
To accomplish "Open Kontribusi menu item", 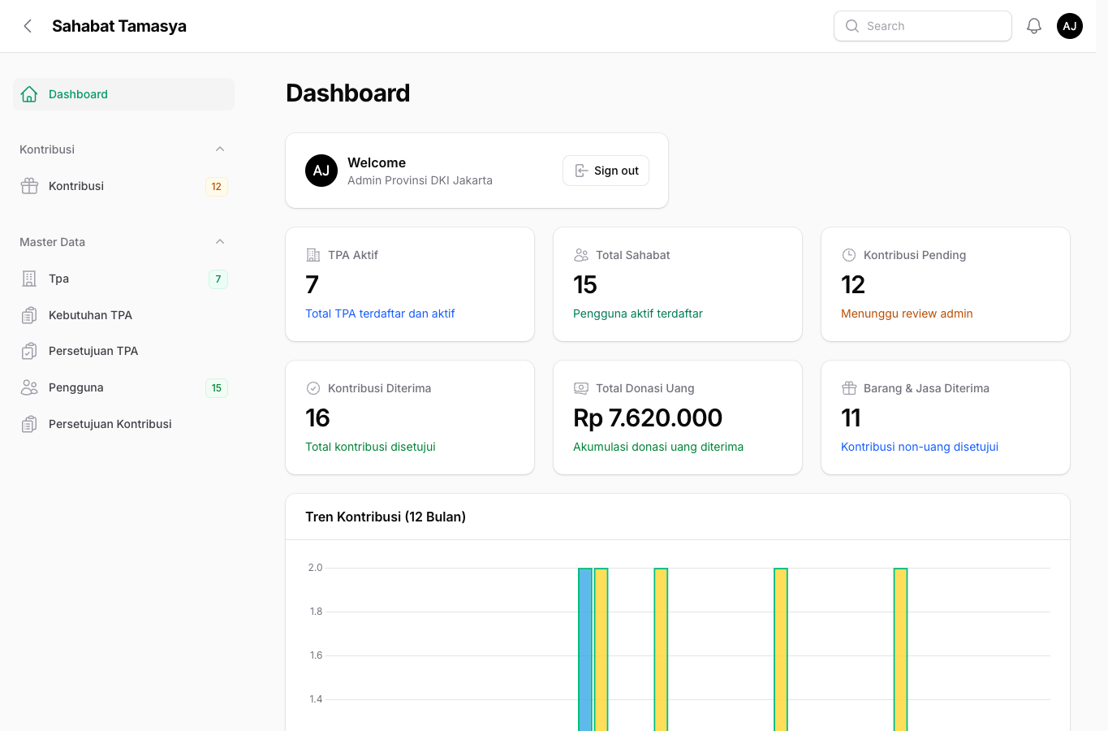I will [x=123, y=186].
